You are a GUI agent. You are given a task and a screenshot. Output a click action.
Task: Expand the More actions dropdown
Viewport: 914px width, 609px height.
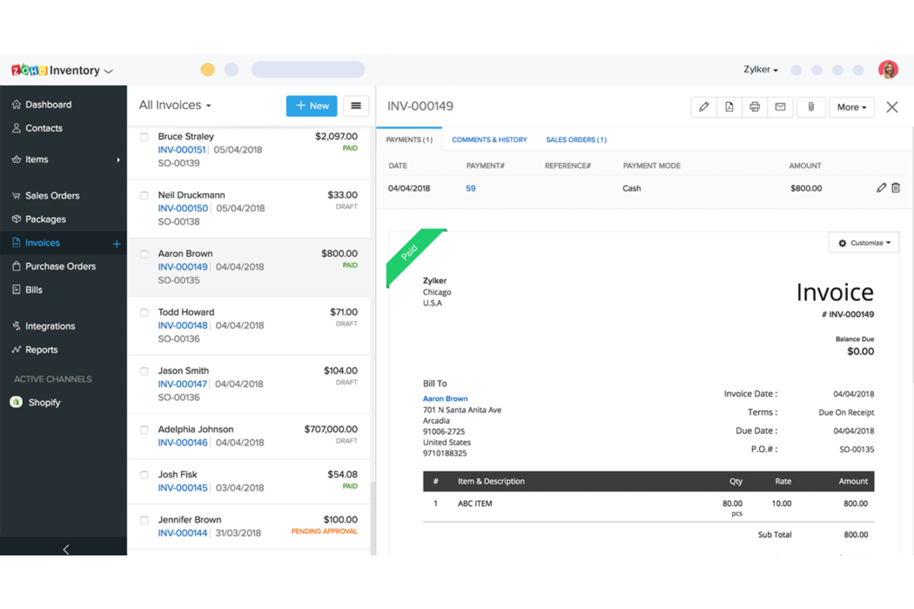[852, 107]
